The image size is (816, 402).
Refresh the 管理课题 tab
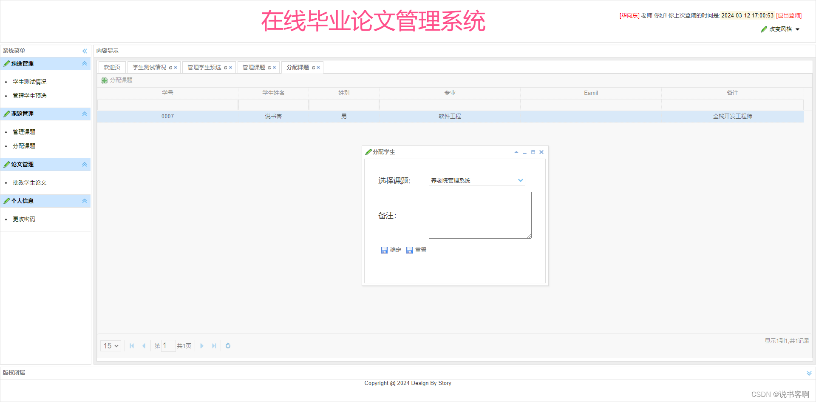pyautogui.click(x=269, y=68)
